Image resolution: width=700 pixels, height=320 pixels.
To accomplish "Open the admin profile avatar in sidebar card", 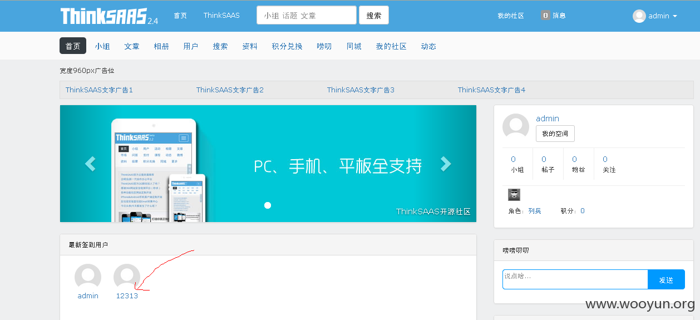I will click(x=516, y=127).
